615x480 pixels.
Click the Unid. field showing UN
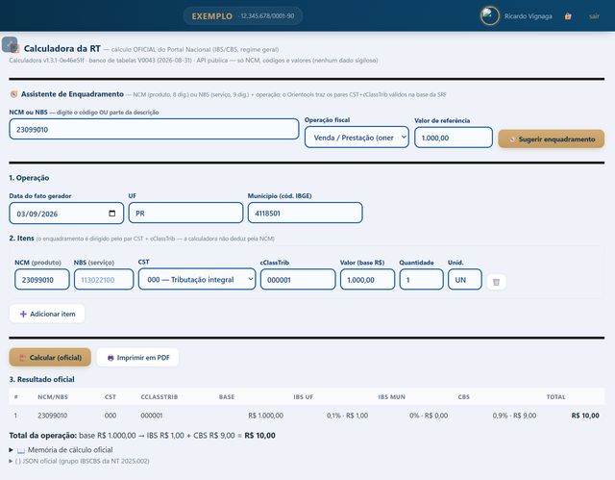click(x=465, y=280)
